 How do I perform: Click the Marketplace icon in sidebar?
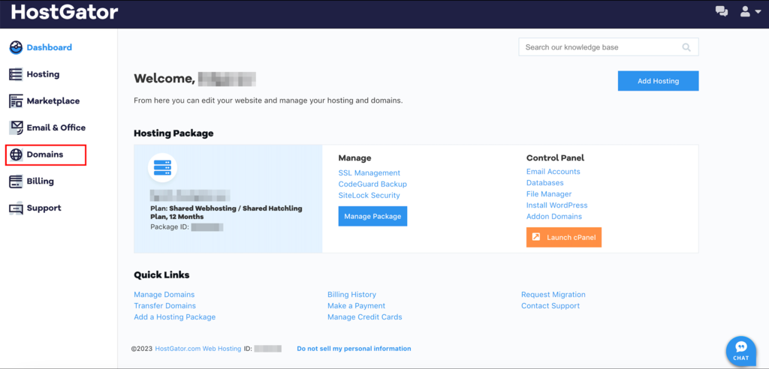click(16, 101)
